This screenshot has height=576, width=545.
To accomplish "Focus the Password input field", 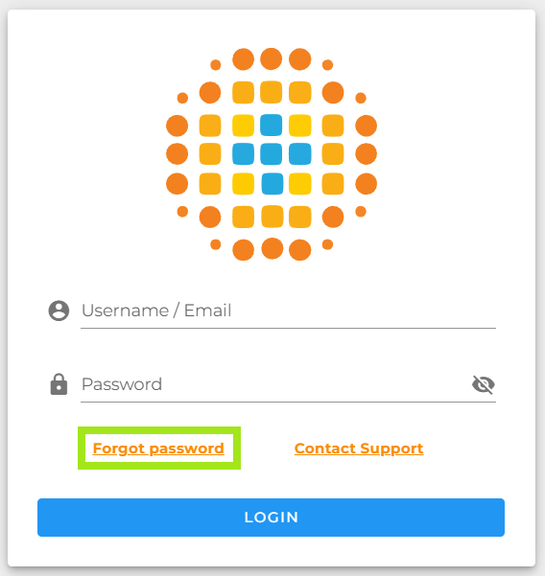I will coord(275,384).
